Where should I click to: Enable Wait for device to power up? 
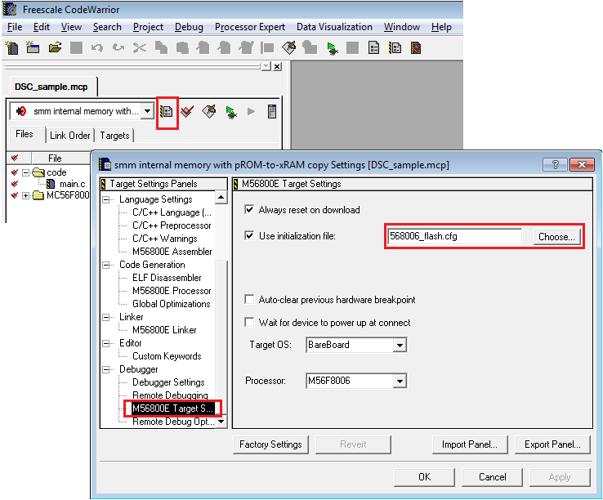click(249, 323)
